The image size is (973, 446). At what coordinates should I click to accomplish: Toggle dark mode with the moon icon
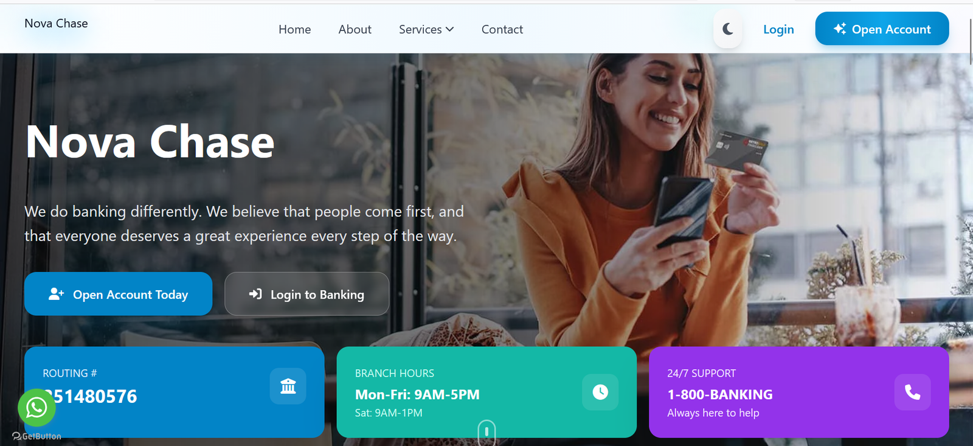point(727,29)
